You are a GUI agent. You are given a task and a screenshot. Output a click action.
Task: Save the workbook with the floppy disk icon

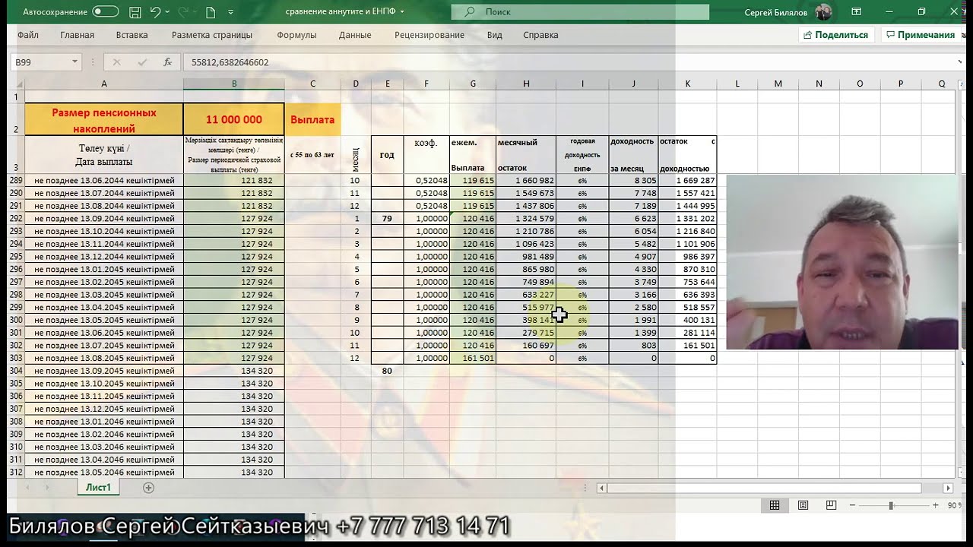[135, 12]
